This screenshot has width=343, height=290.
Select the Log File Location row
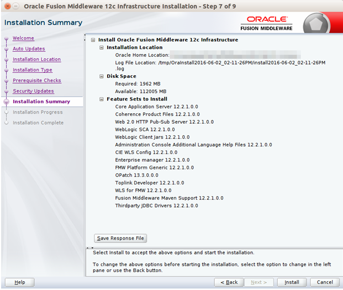(x=220, y=66)
